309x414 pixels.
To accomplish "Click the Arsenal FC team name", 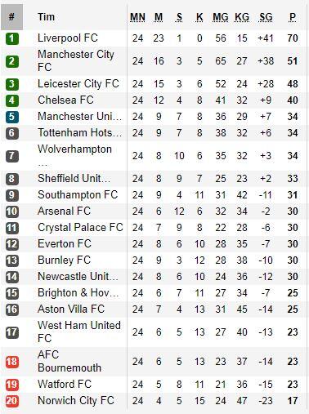I will point(64,211).
